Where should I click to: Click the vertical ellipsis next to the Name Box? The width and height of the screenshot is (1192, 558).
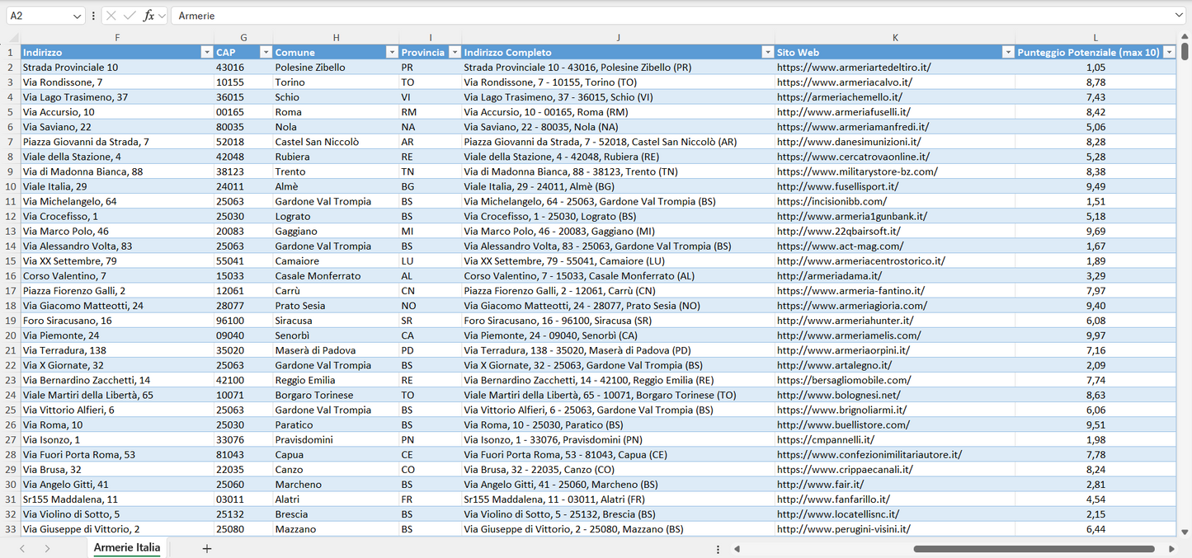(x=93, y=15)
